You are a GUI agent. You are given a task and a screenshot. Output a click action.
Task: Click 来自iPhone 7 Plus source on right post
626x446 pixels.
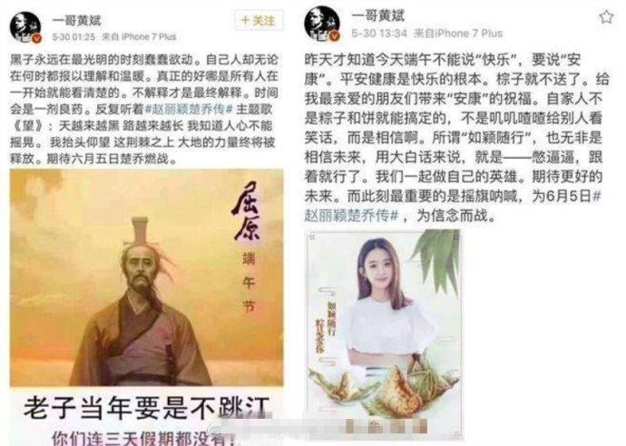(458, 34)
